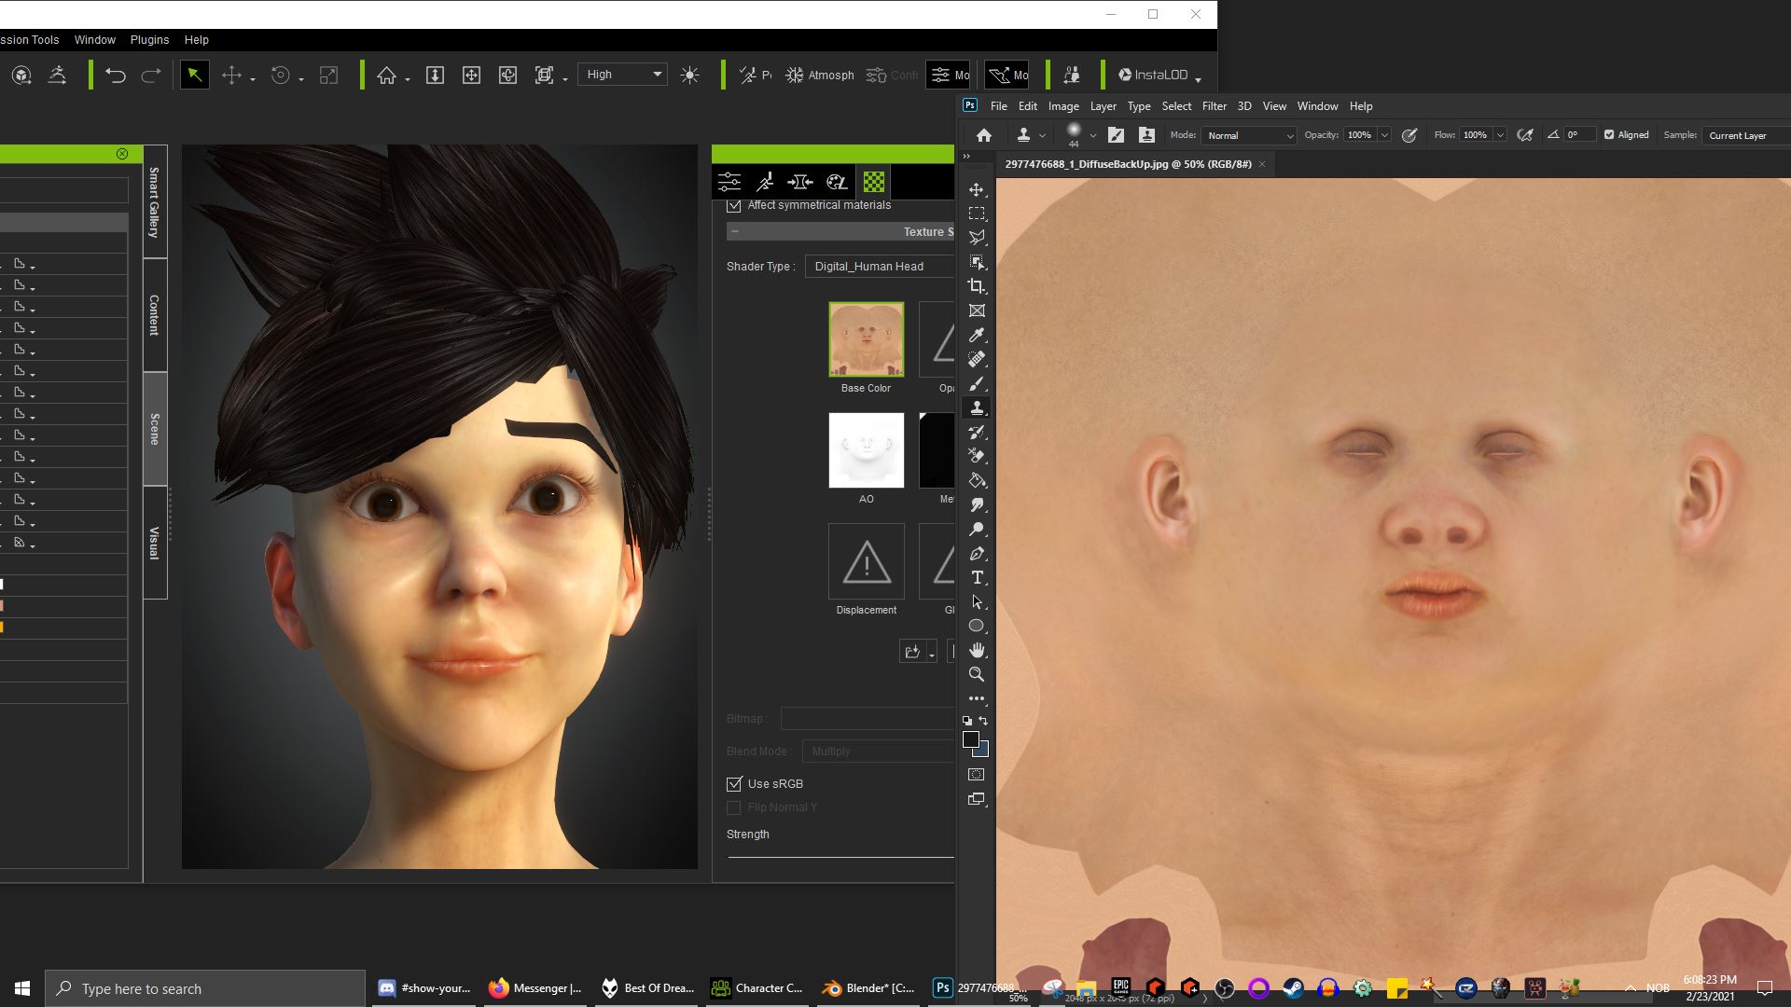Select the Hand tool
This screenshot has height=1007, width=1791.
coord(977,650)
